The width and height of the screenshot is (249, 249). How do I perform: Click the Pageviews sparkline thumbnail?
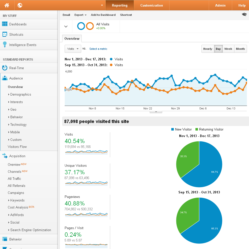click(86, 215)
